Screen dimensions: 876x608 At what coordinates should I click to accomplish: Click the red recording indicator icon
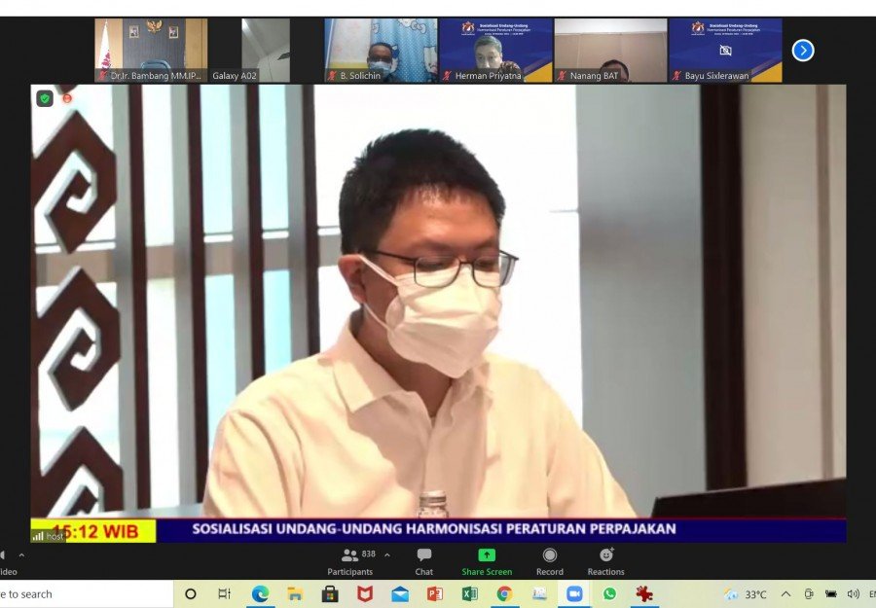pos(67,99)
